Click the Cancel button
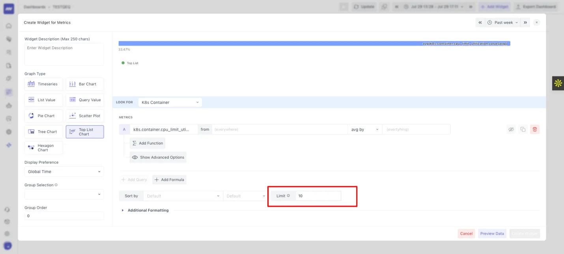This screenshot has height=254, width=564. [466, 234]
